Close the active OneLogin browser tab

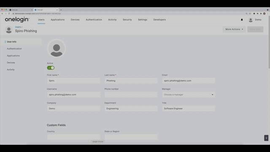pos(57,10)
